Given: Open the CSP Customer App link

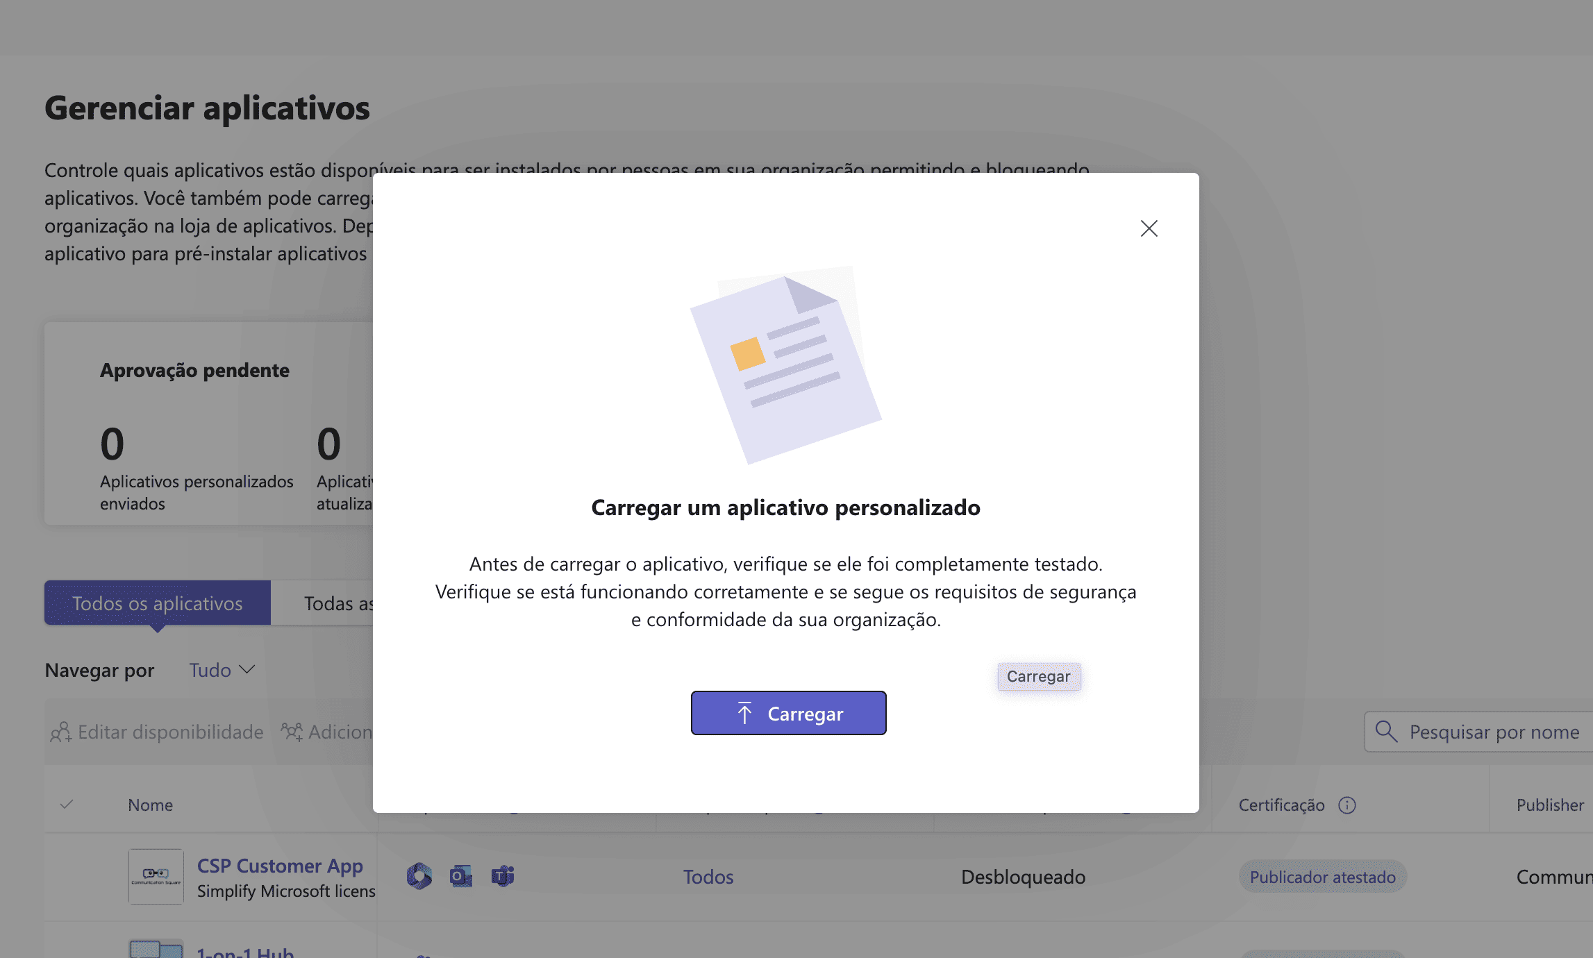Looking at the screenshot, I should click(x=280, y=866).
